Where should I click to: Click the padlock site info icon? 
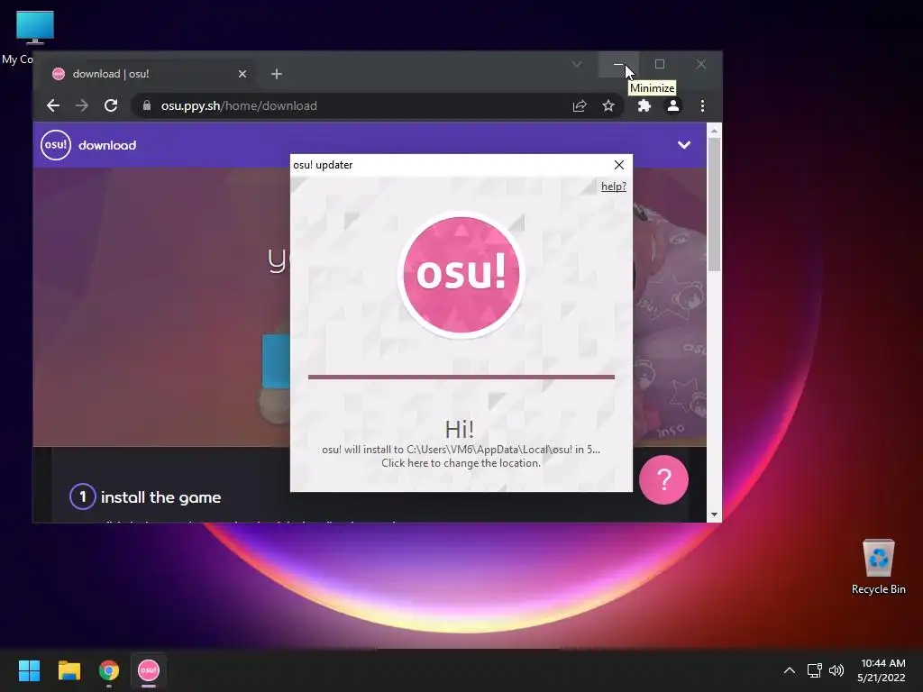tap(147, 106)
